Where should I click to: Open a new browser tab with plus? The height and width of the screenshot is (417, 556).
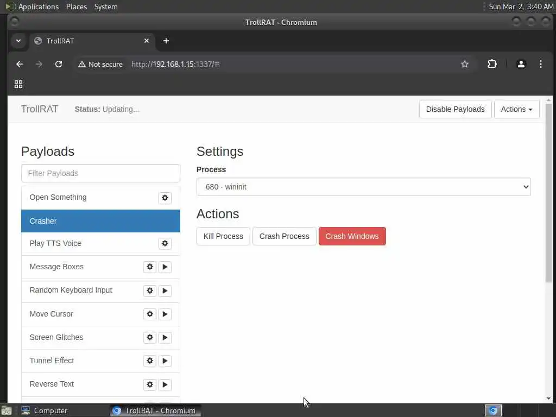point(166,41)
